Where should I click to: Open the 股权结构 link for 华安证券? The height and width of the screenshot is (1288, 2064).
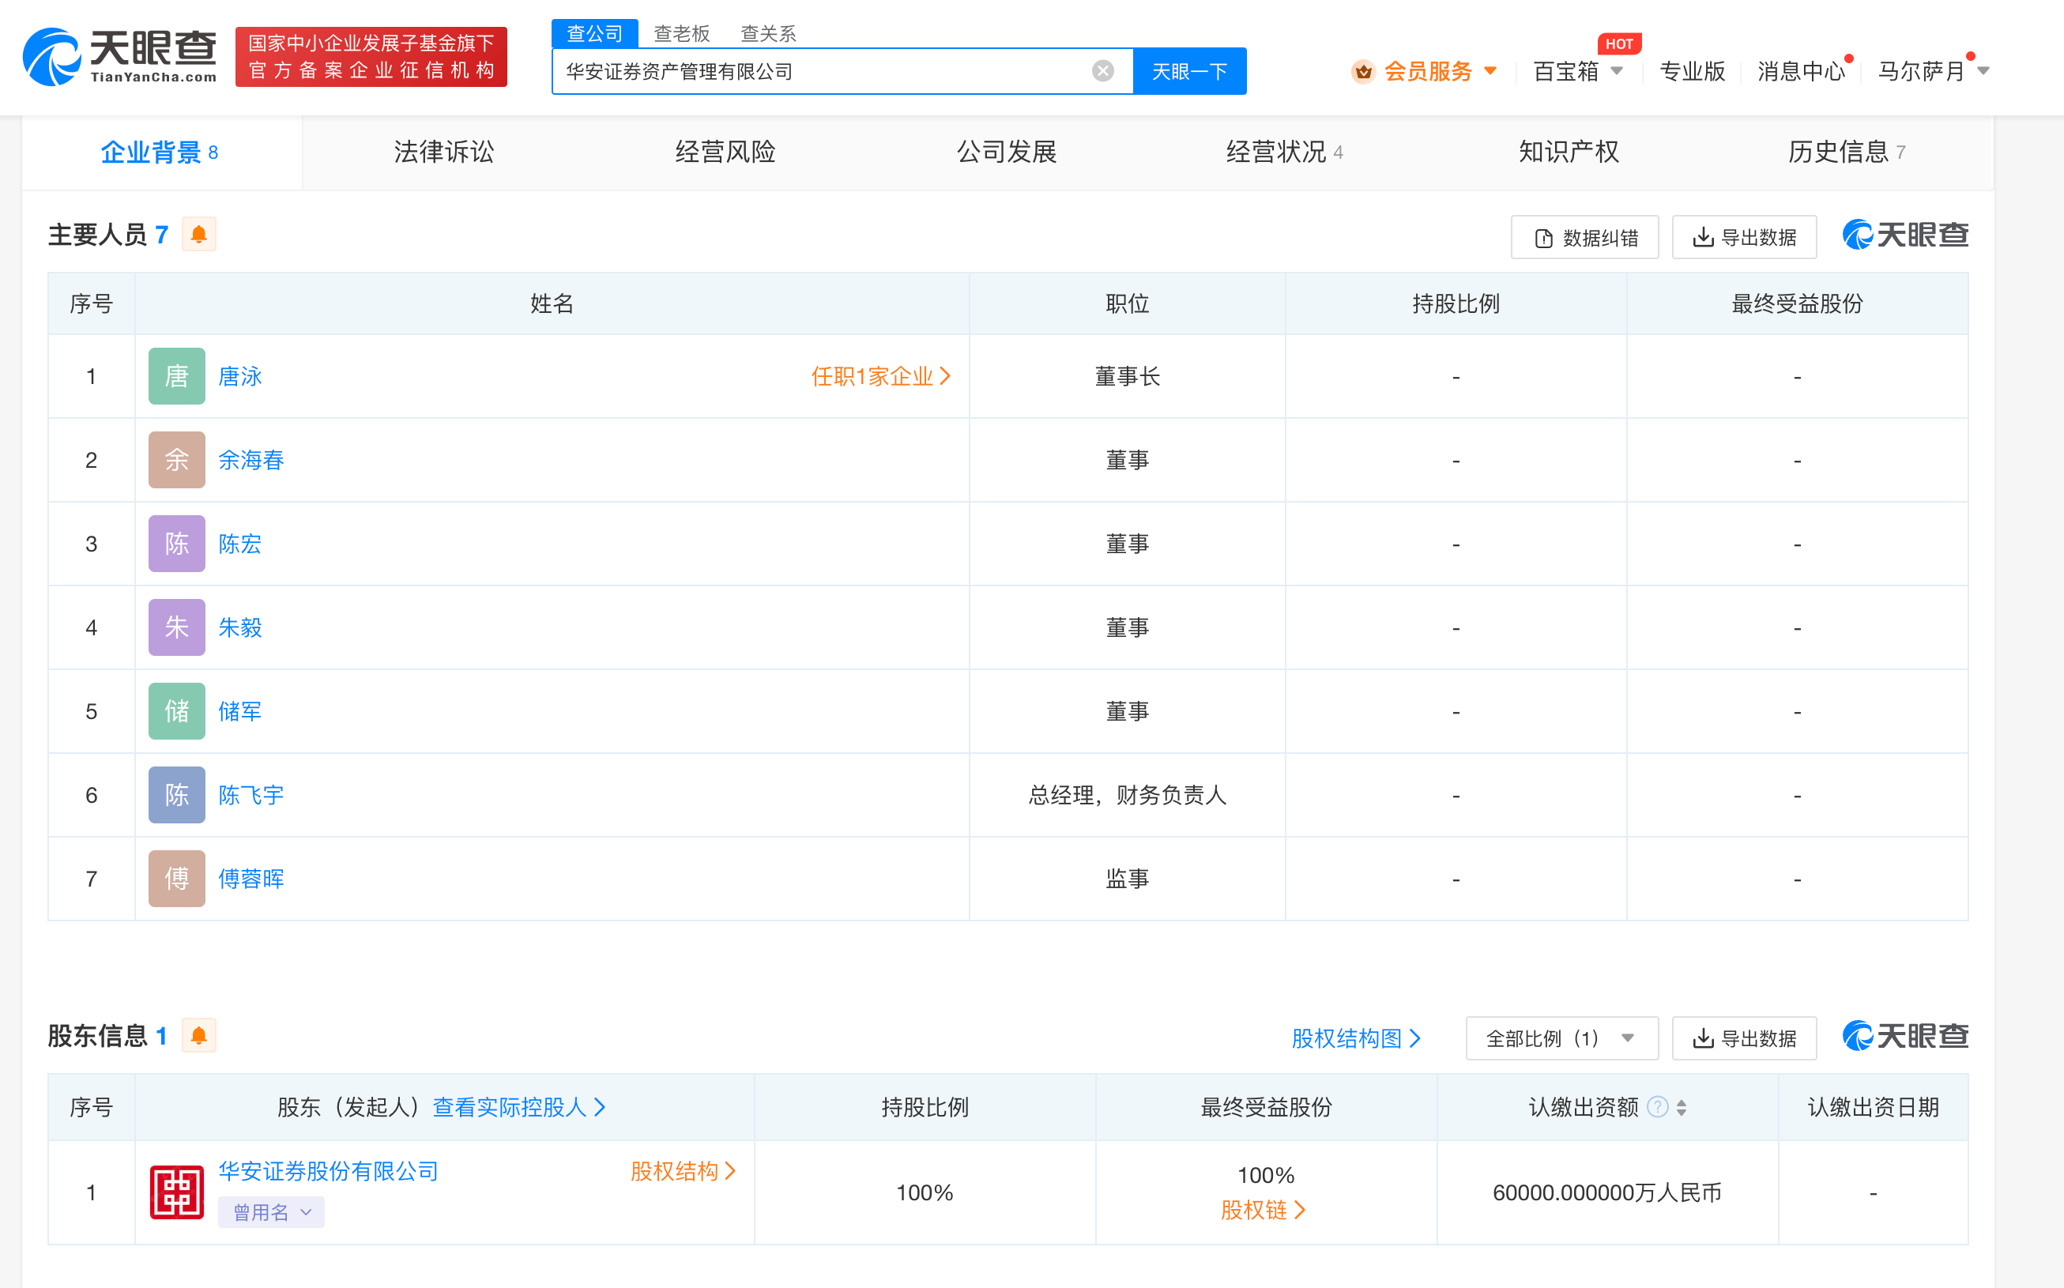(x=684, y=1171)
